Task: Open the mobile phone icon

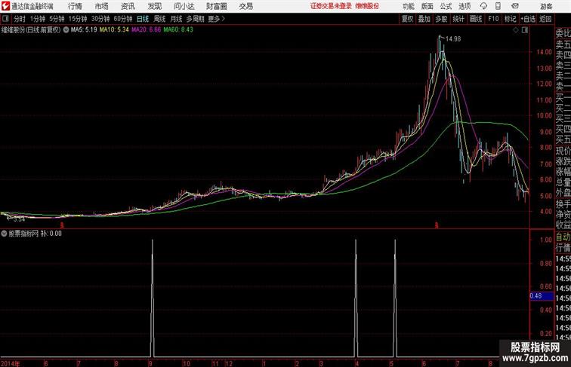Action: 498,6
